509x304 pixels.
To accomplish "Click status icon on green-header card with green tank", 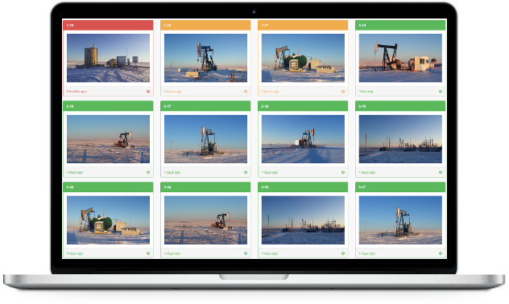I will [x=148, y=253].
